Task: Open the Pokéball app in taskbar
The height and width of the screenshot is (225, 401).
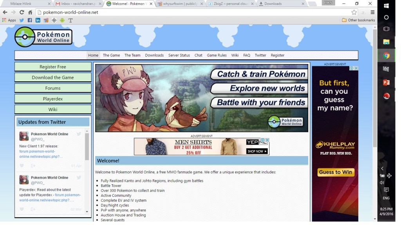Action: (x=386, y=96)
